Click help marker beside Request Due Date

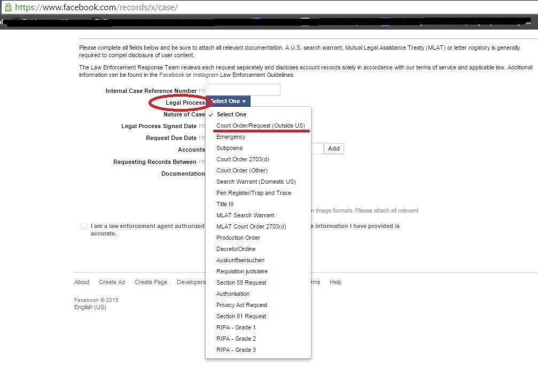click(x=202, y=138)
